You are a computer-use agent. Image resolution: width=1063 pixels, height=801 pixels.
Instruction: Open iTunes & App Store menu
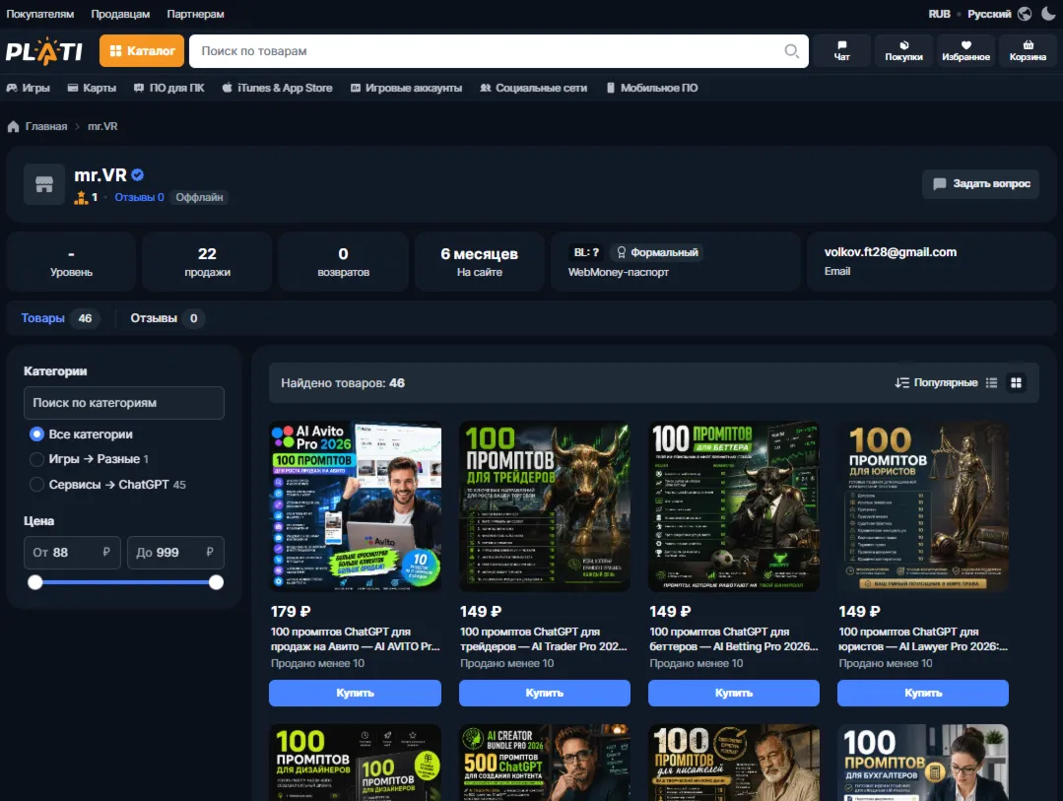point(277,88)
